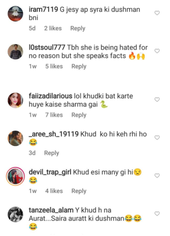Screen dimensions: 170x236
Task: Open tanzeela_alam's profile picture
Action: click(15, 214)
